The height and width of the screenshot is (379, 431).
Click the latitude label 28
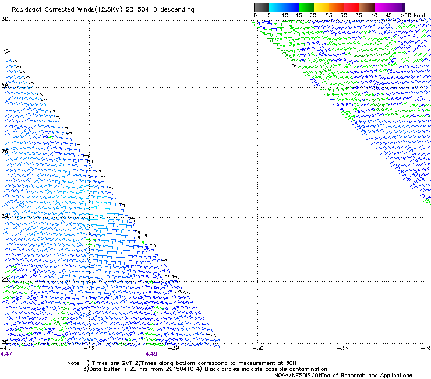5,86
